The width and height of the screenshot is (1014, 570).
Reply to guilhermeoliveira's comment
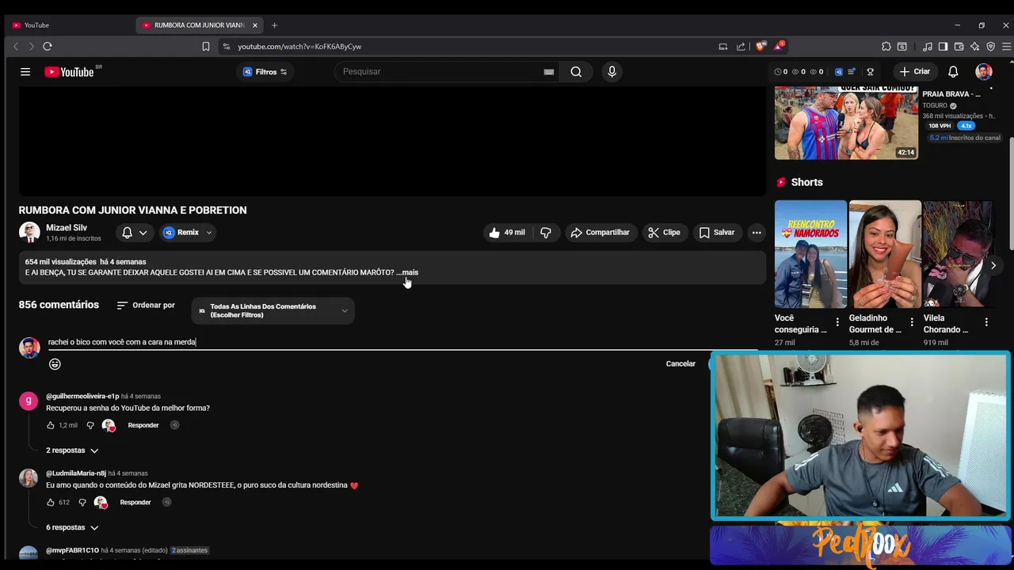tap(143, 425)
